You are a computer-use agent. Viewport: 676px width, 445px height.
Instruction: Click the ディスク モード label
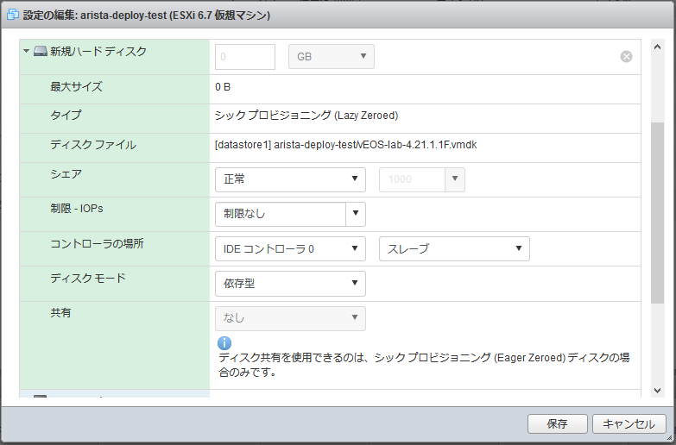88,278
